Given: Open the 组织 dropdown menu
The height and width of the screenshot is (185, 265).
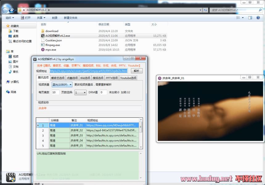Looking at the screenshot, I should pos(10,18).
